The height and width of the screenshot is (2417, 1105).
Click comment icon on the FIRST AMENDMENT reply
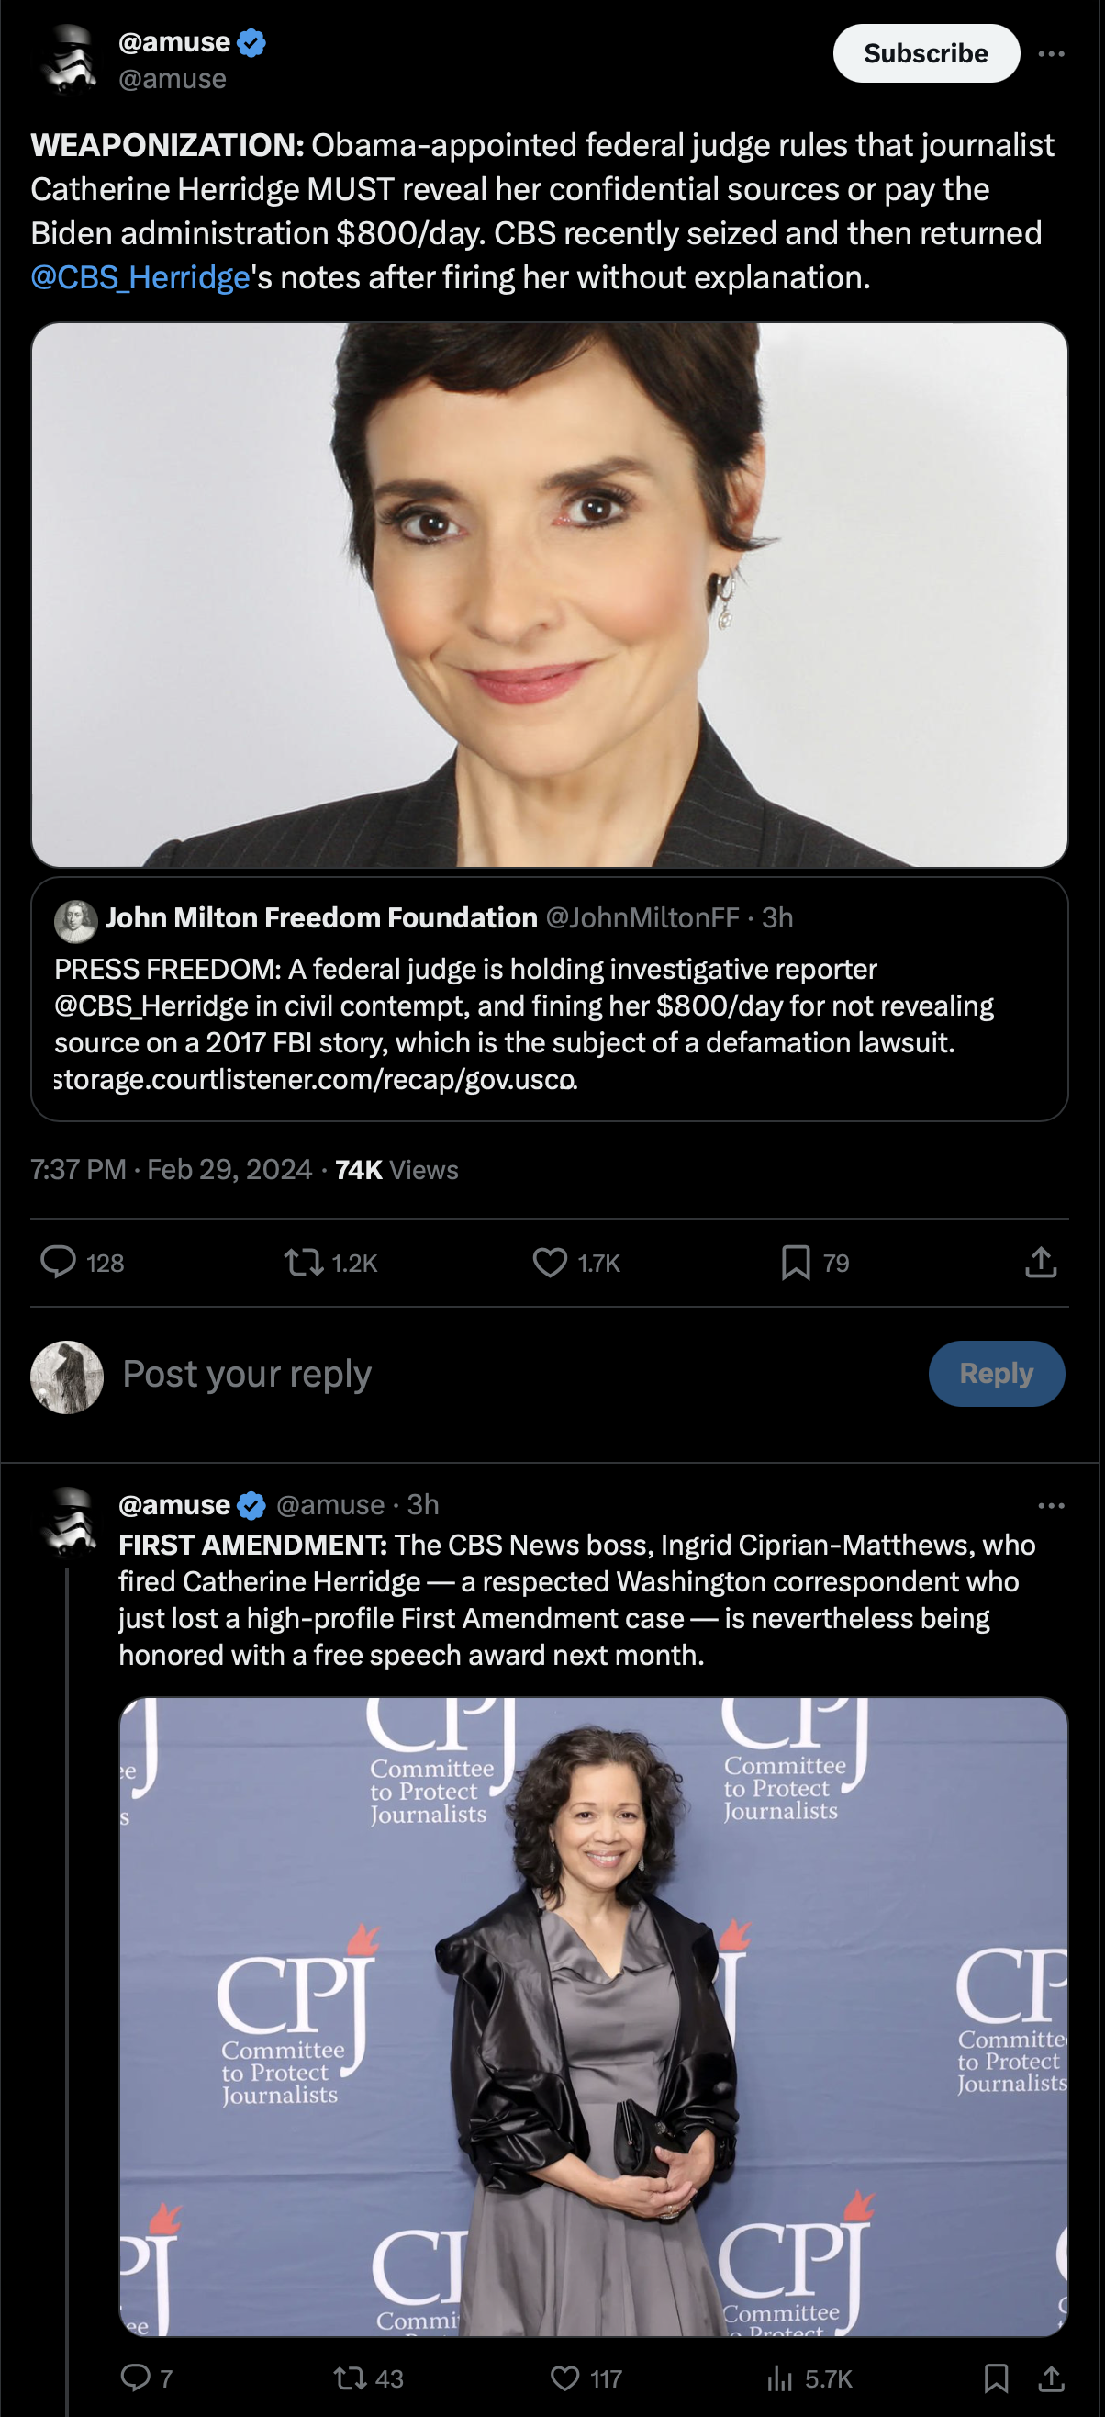(136, 2378)
